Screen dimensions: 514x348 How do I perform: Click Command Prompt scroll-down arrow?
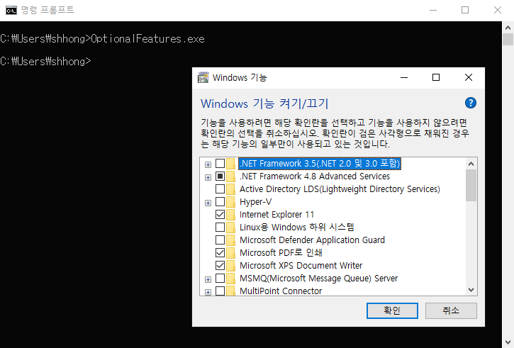[x=508, y=342]
